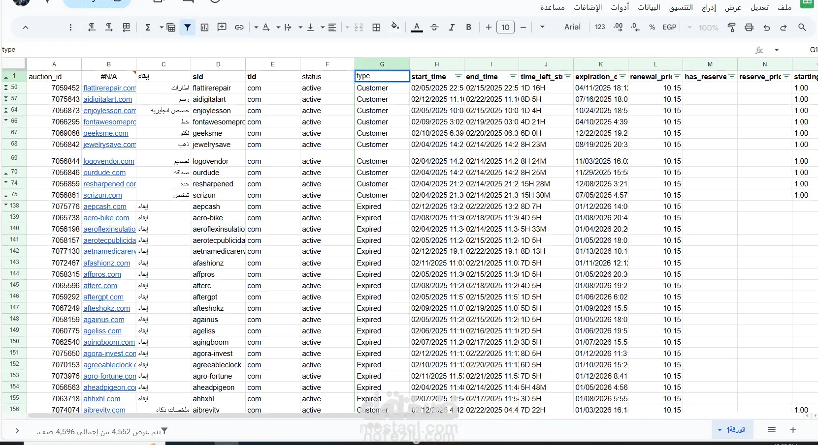This screenshot has height=445, width=818.
Task: Toggle italic formatting
Action: pyautogui.click(x=452, y=28)
